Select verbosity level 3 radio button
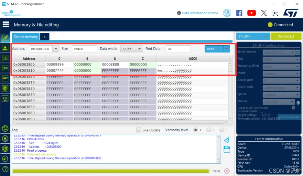This screenshot has width=303, height=176. pos(222,130)
